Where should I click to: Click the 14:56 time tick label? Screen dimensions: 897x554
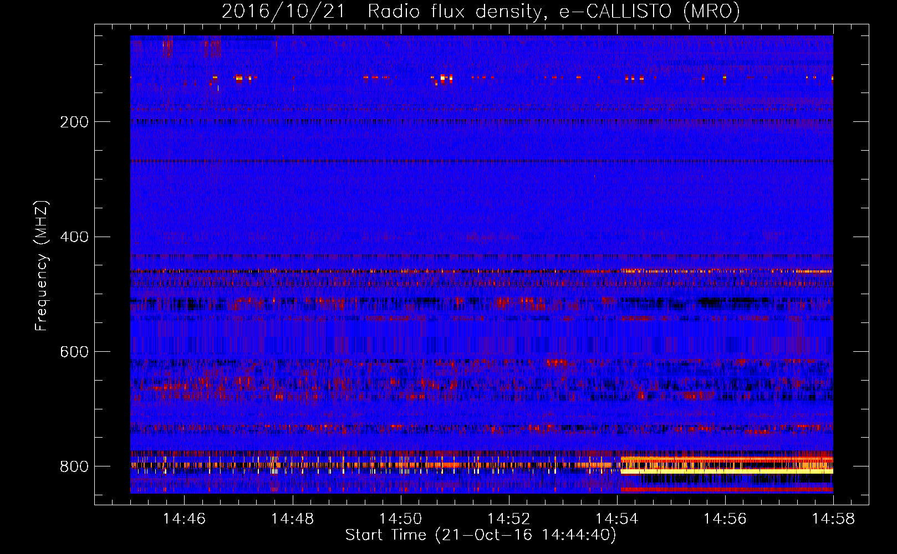pos(725,519)
